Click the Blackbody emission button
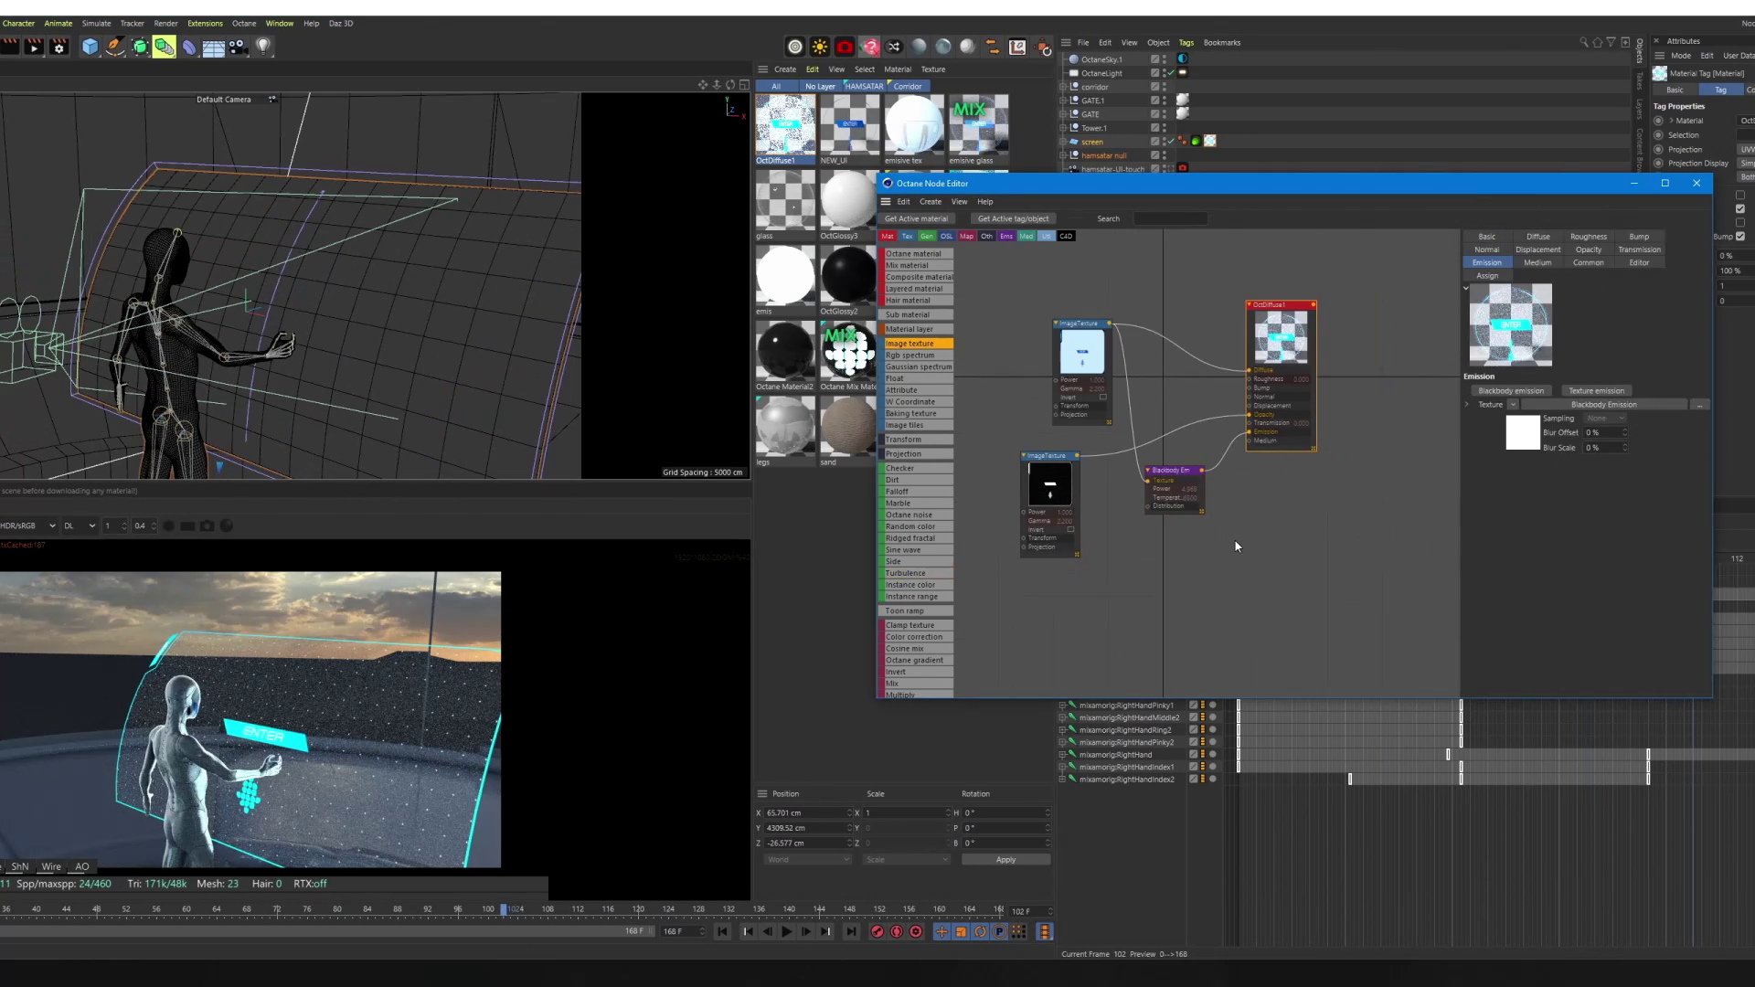 tap(1510, 390)
